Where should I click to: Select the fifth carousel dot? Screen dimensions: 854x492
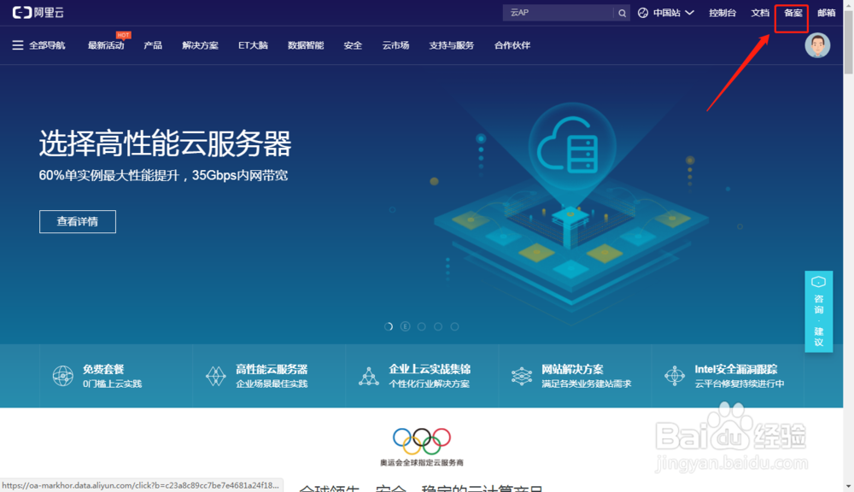455,326
